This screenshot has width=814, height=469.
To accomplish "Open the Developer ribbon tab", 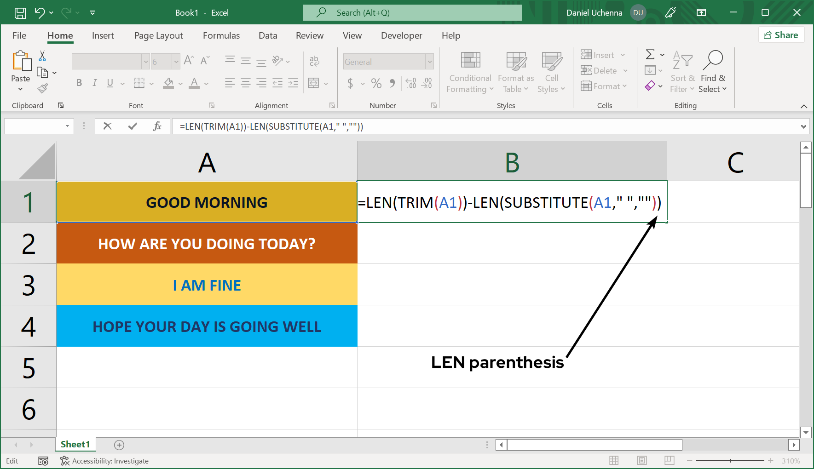I will (401, 35).
